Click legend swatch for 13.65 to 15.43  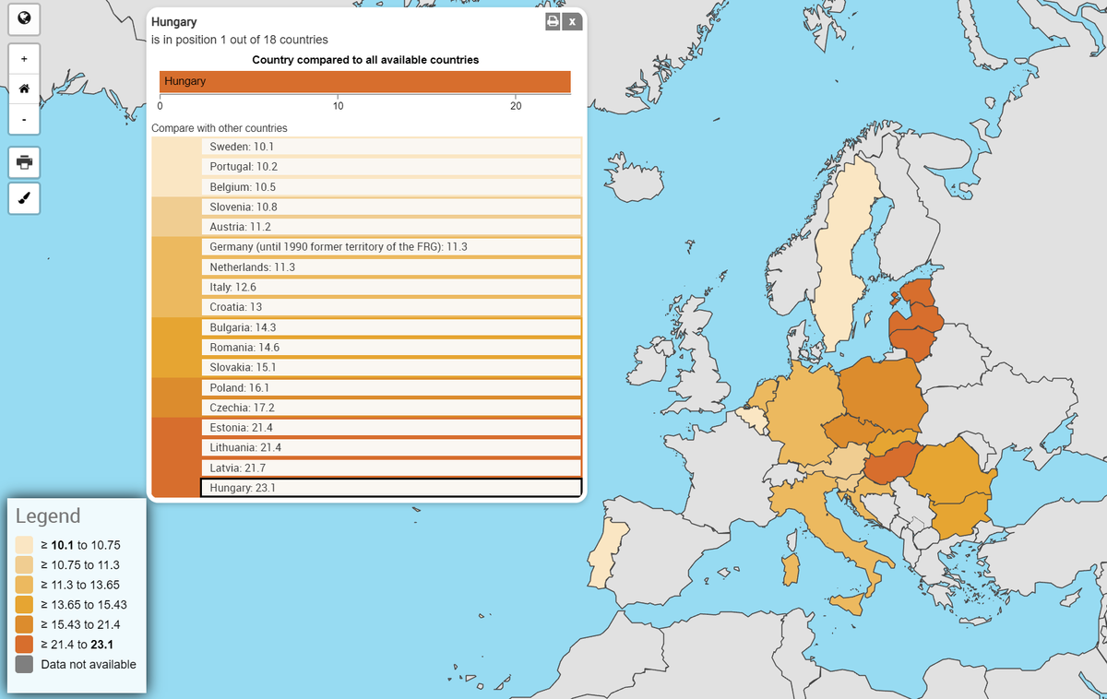25,605
